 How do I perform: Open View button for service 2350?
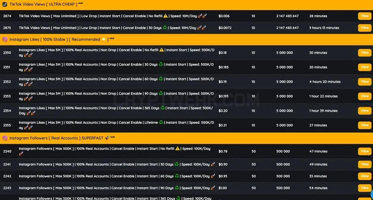point(365,53)
